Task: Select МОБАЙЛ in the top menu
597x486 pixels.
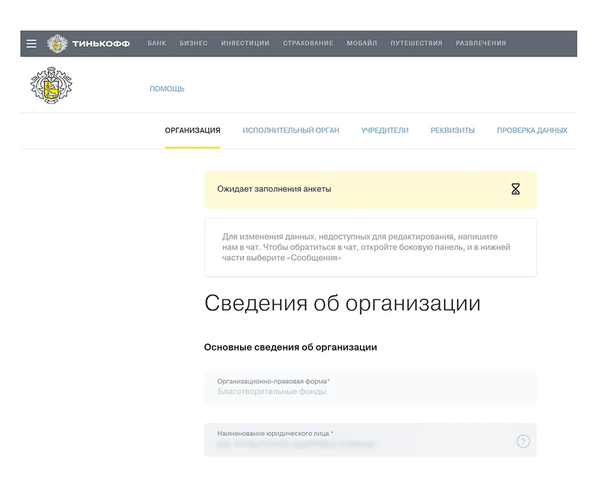Action: (362, 43)
